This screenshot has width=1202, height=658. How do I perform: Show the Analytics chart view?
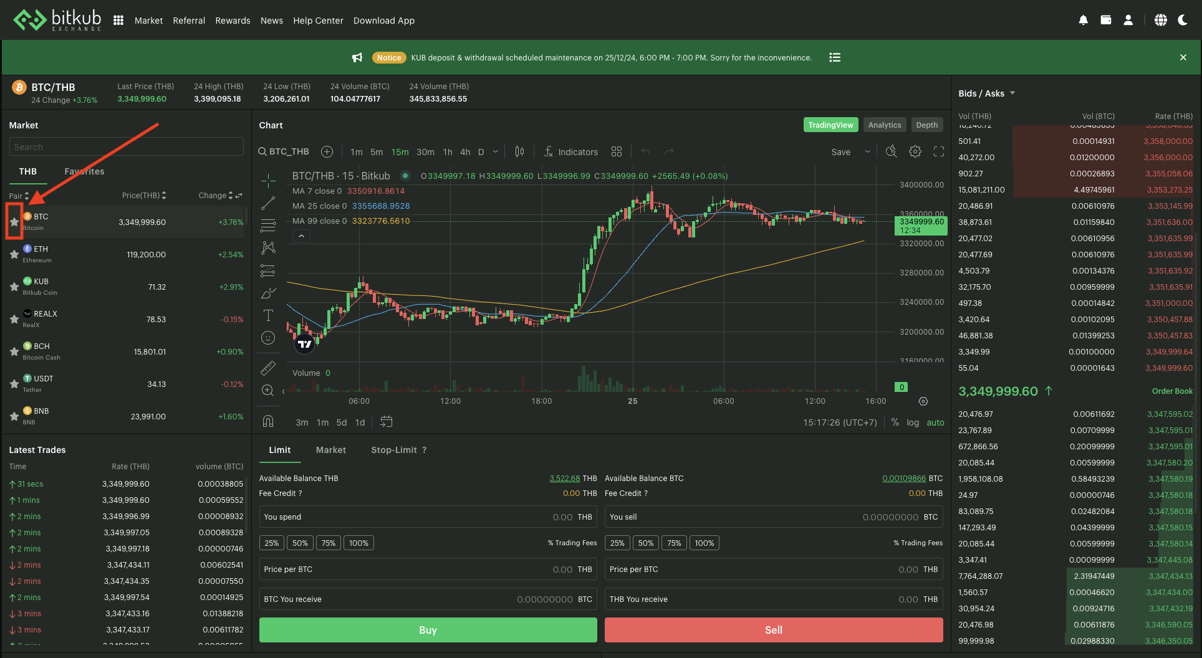pos(885,125)
